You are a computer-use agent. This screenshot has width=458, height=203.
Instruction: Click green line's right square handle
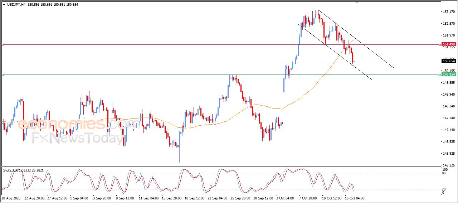(440, 75)
